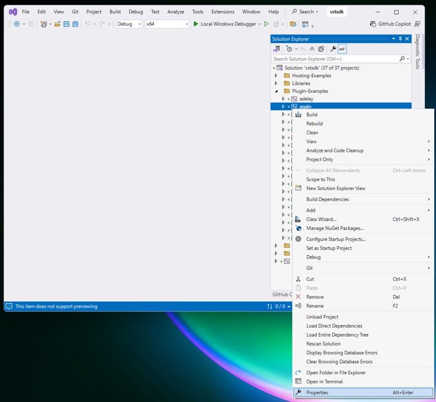
Task: Choose Rebuild from the context menu
Action: click(314, 123)
